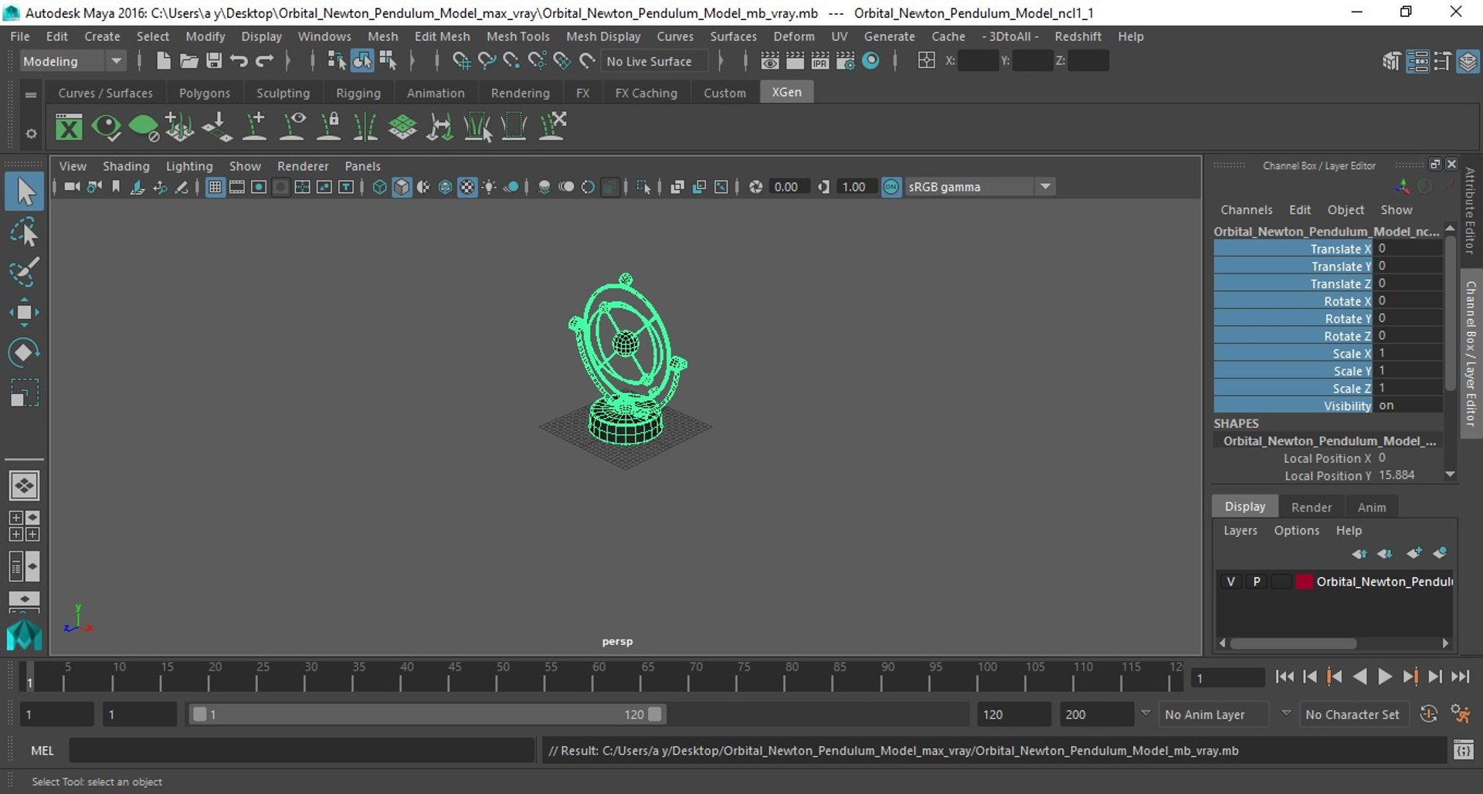The height and width of the screenshot is (794, 1483).
Task: Toggle layer playback P box
Action: 1257,582
